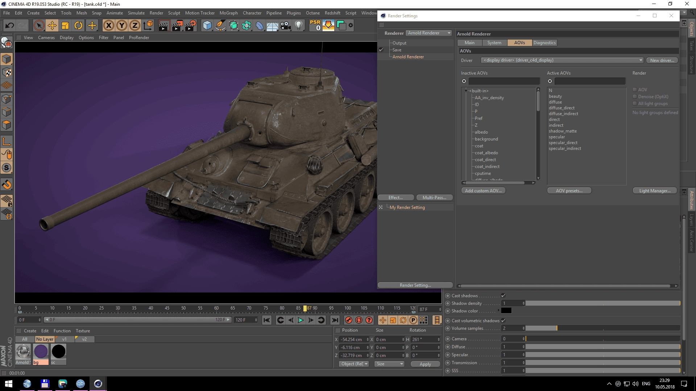Select the Scale tool
Screen dimensions: 696x391
point(65,25)
